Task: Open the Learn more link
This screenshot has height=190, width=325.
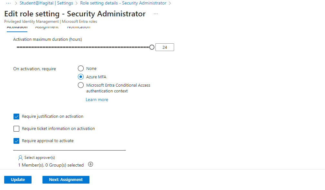Action: click(x=97, y=100)
